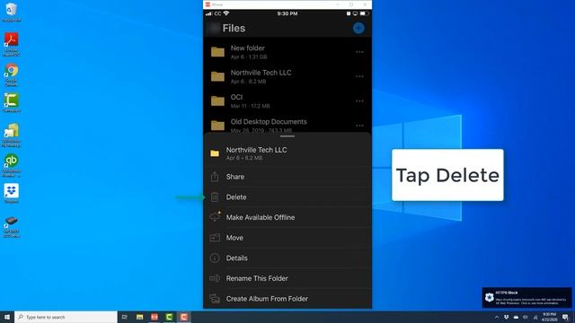Tap the info circle icon
Image resolution: width=575 pixels, height=323 pixels.
[215, 258]
